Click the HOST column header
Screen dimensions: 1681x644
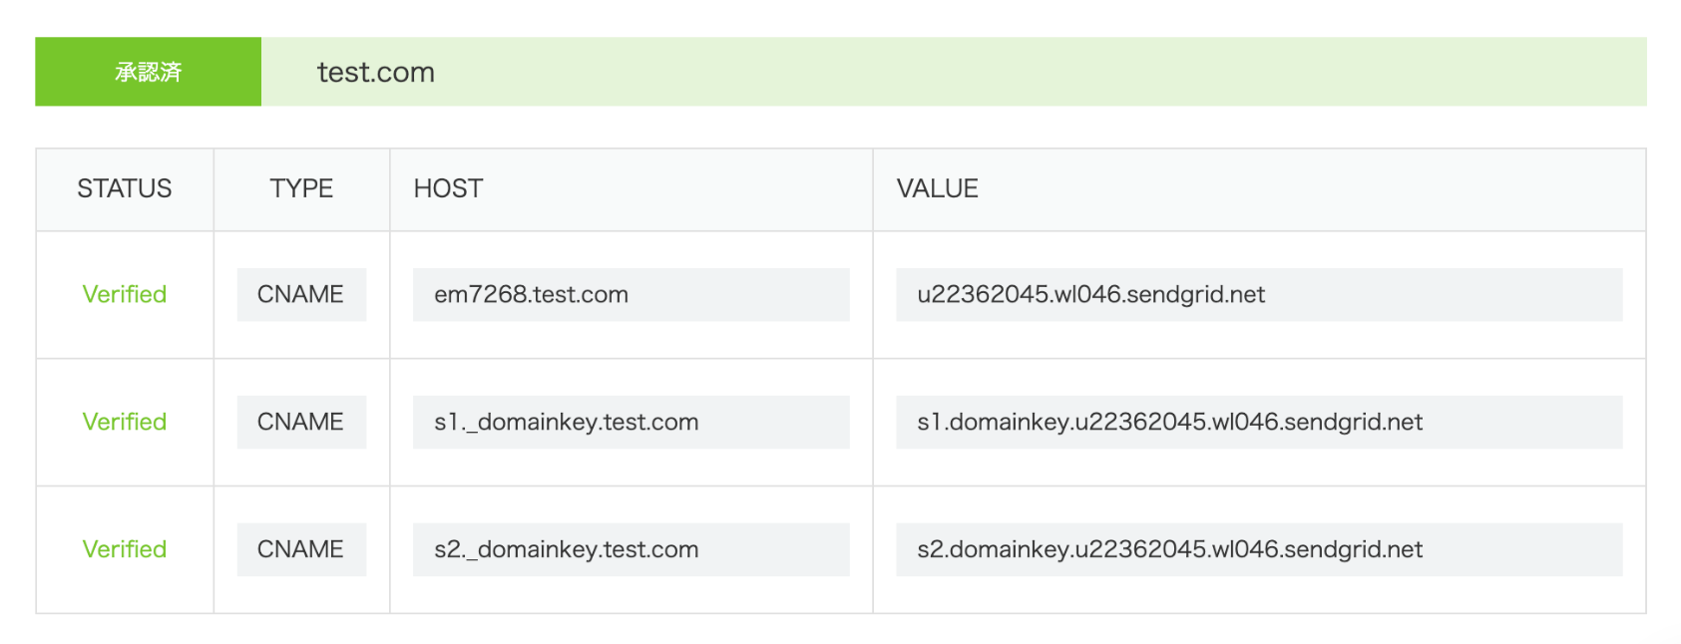tap(448, 188)
